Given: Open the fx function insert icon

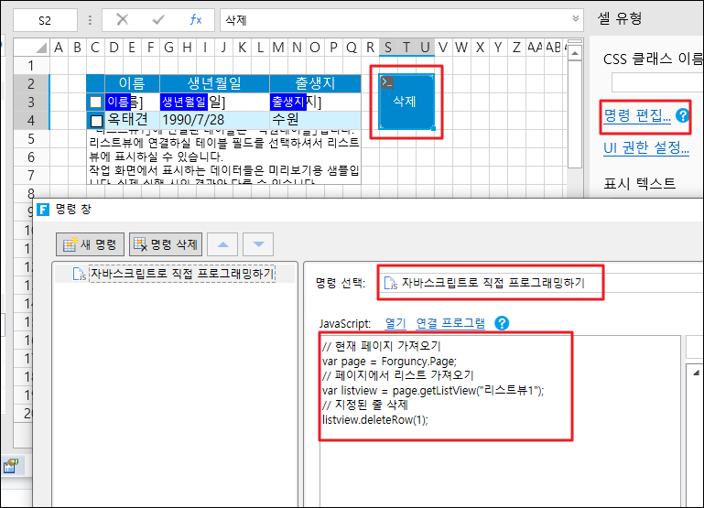Looking at the screenshot, I should coord(195,19).
